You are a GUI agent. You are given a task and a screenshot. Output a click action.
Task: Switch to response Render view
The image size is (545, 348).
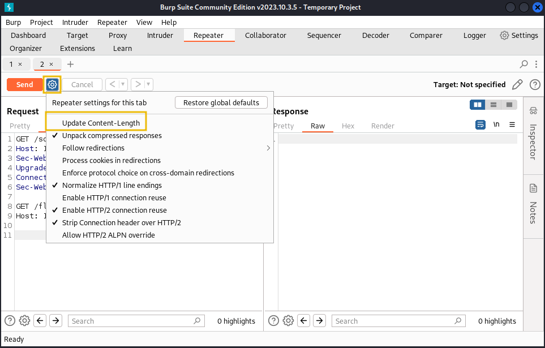tap(383, 126)
